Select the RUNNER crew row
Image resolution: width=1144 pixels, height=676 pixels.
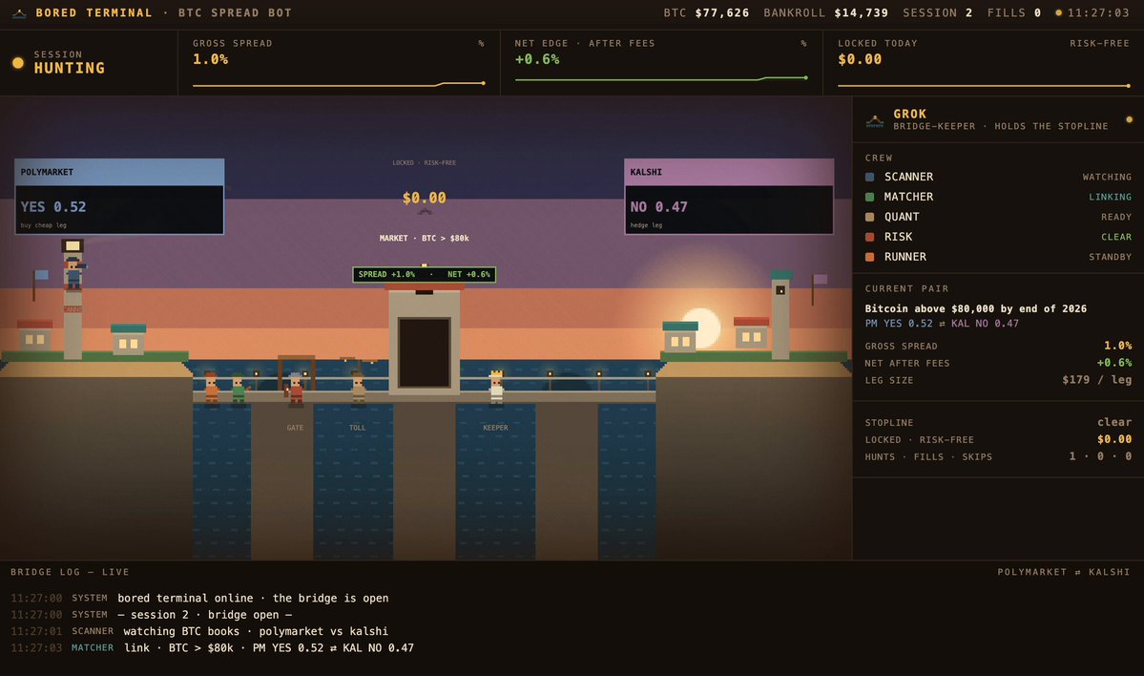(x=998, y=257)
